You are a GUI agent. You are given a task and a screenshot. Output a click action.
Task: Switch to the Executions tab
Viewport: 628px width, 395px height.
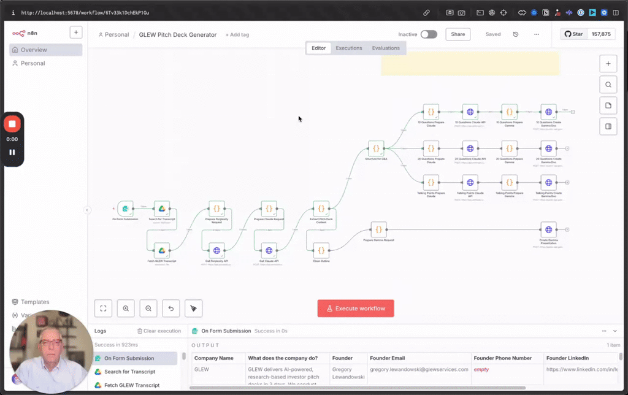click(x=349, y=48)
